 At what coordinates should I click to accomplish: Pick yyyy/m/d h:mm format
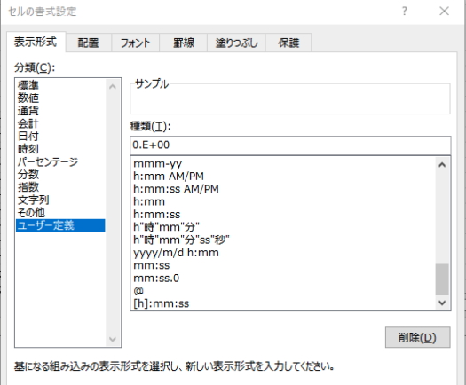pos(283,253)
